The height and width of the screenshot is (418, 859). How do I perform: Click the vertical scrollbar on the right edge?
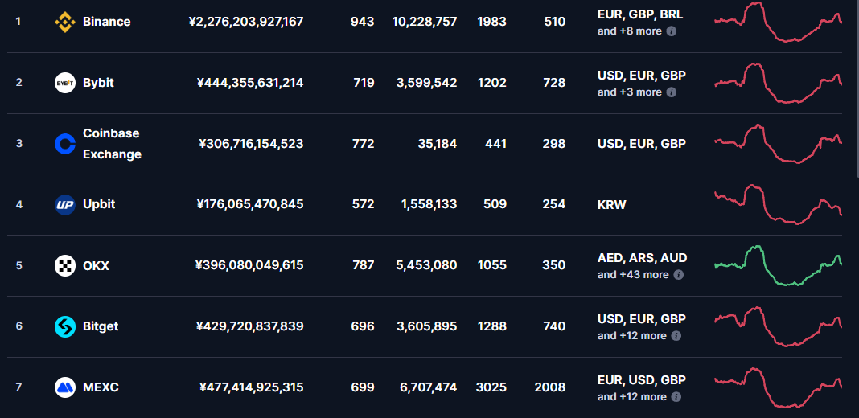click(x=857, y=88)
